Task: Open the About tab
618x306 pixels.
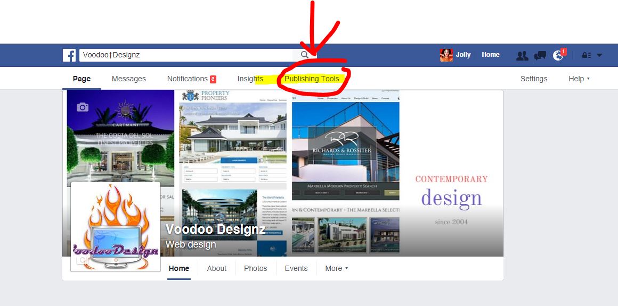Action: click(x=217, y=268)
